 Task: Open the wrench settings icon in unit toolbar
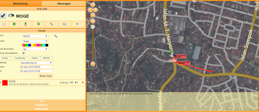click(x=52, y=24)
